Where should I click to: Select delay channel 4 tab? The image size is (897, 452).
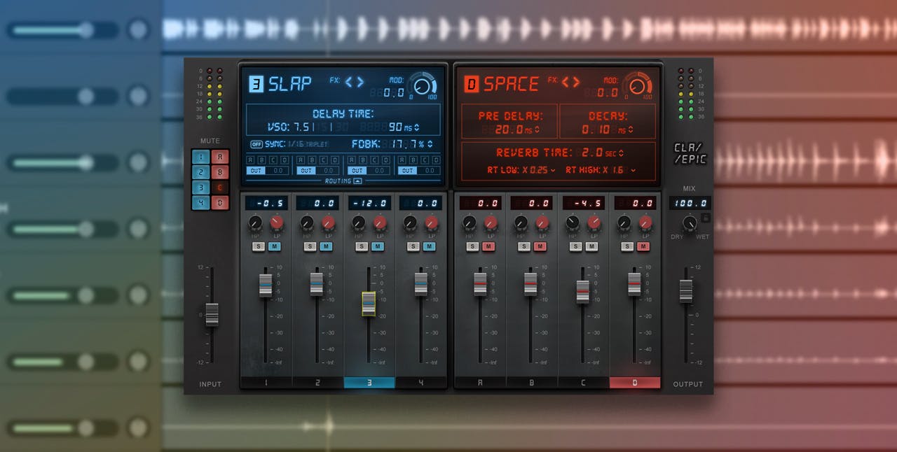click(420, 383)
